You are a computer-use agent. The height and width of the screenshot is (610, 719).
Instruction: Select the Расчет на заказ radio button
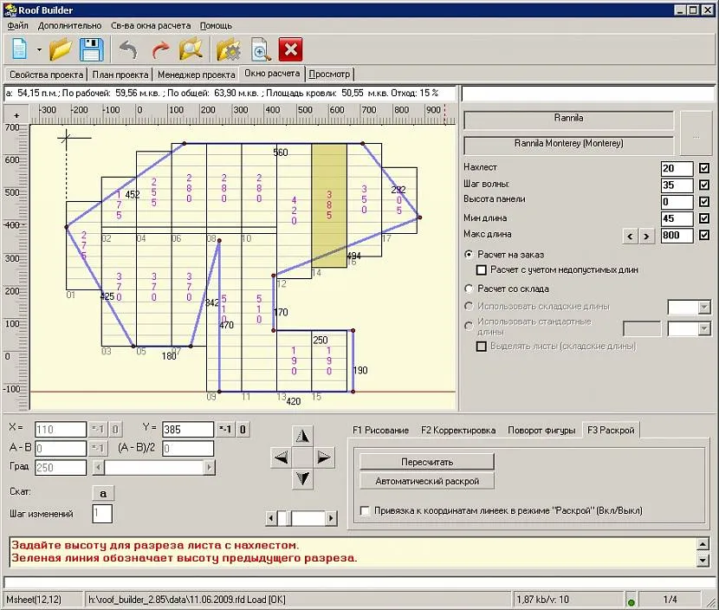[469, 254]
